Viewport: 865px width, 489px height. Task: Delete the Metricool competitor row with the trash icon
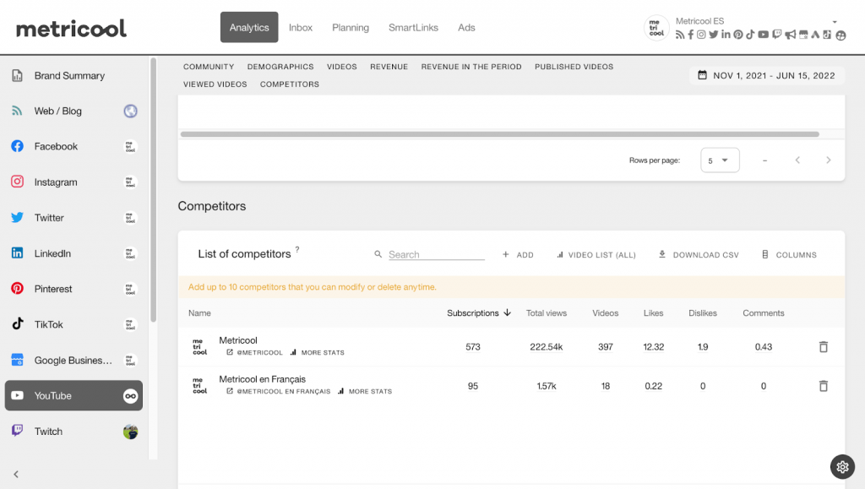823,347
